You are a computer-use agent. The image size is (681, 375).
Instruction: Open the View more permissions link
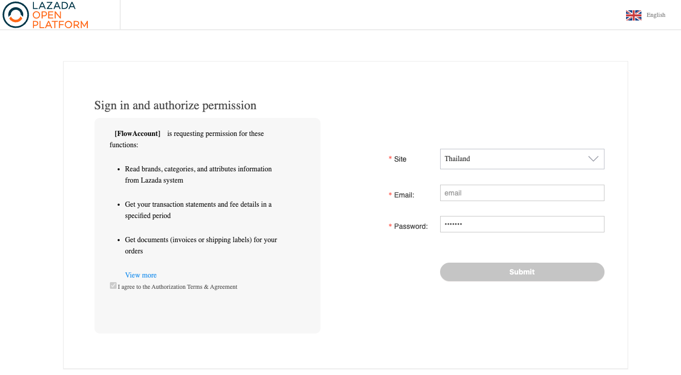141,275
